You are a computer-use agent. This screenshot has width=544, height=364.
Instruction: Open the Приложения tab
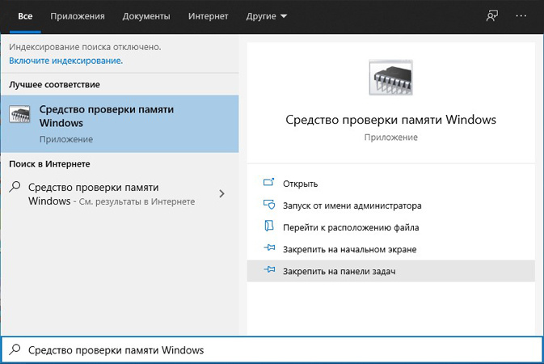[x=78, y=16]
